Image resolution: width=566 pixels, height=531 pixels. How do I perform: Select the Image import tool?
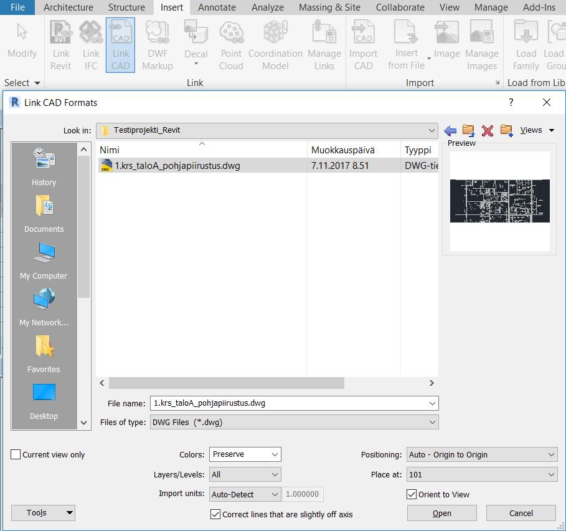pyautogui.click(x=447, y=39)
